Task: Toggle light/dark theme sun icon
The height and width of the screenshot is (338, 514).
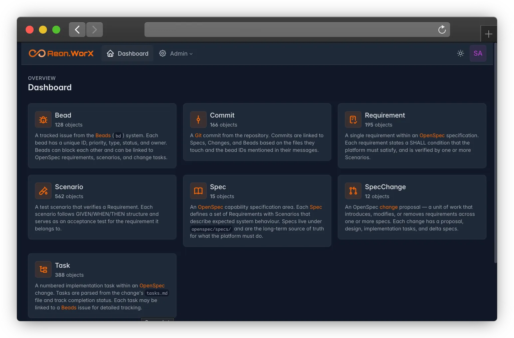Action: click(x=460, y=53)
